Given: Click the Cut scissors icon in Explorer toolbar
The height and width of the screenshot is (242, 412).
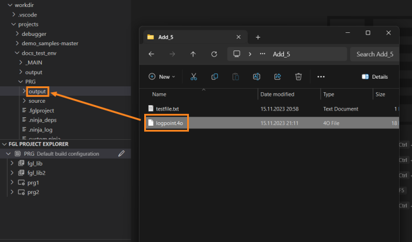Looking at the screenshot, I should pyautogui.click(x=193, y=76).
